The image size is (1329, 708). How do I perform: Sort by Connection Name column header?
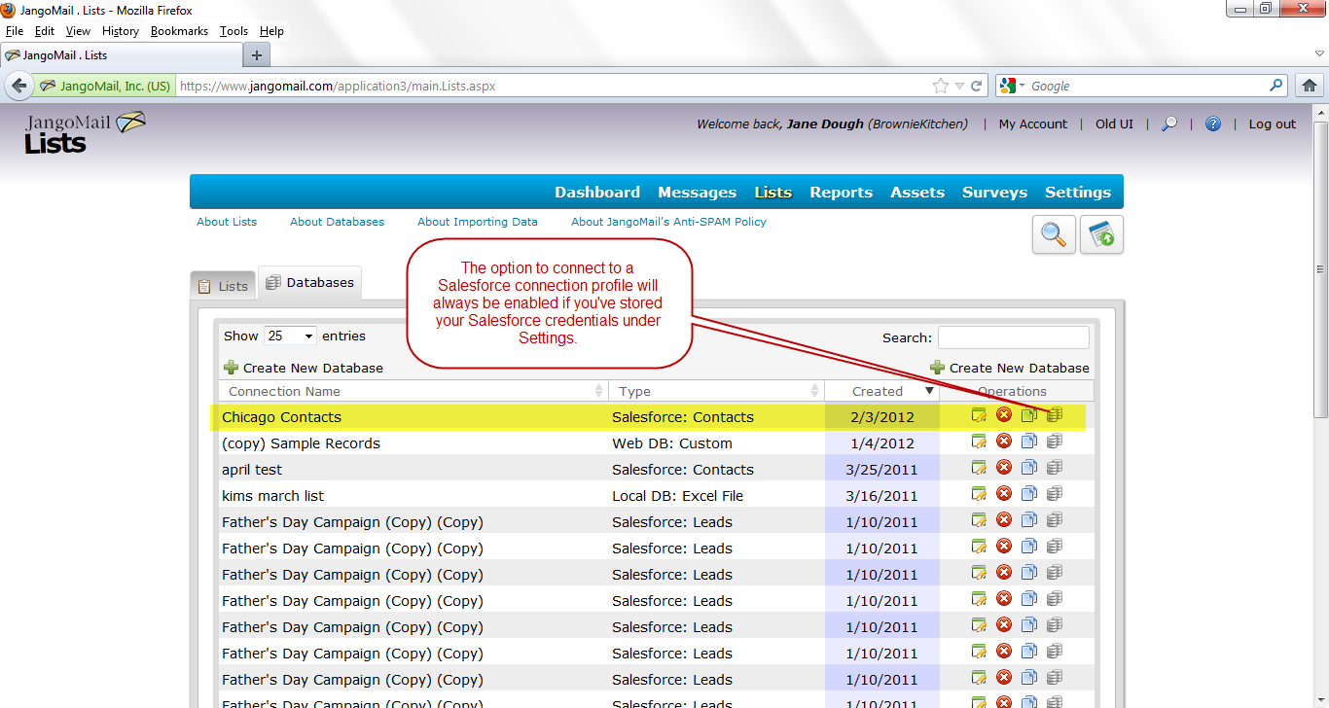413,391
